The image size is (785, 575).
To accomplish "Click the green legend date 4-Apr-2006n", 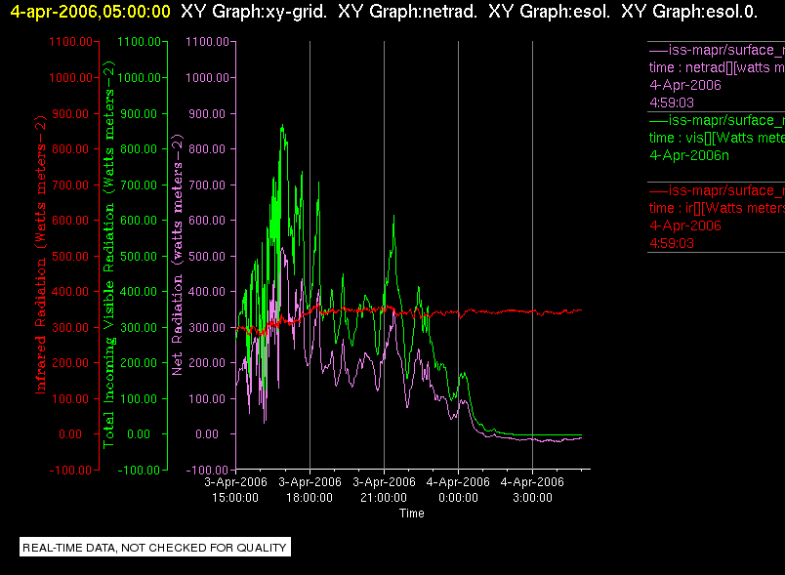I will coord(689,155).
